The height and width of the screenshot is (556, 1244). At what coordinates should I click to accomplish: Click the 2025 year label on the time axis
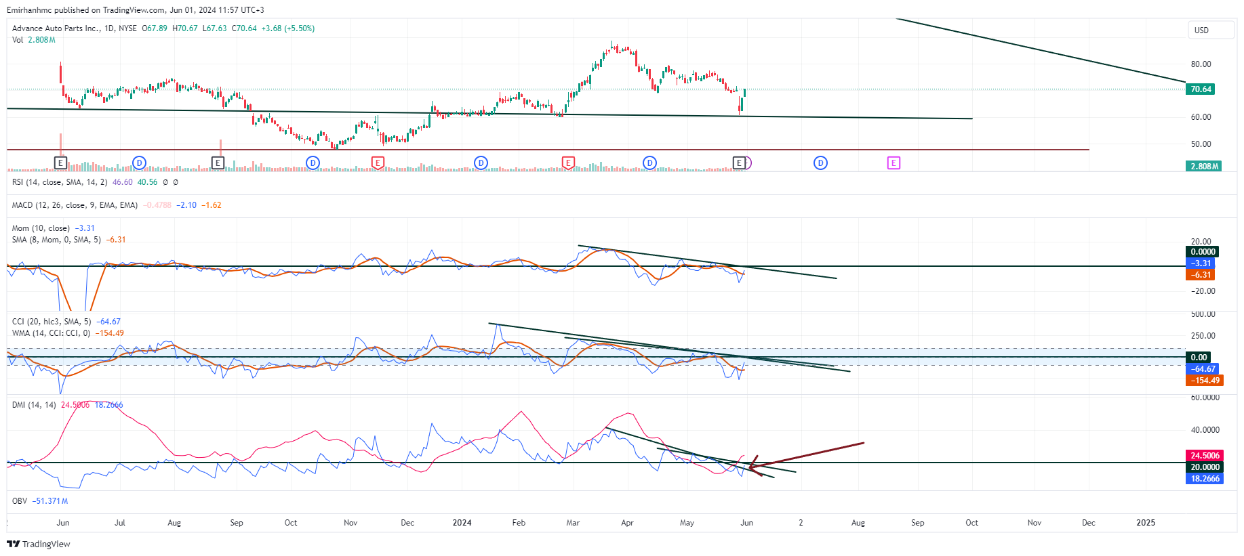1146,523
